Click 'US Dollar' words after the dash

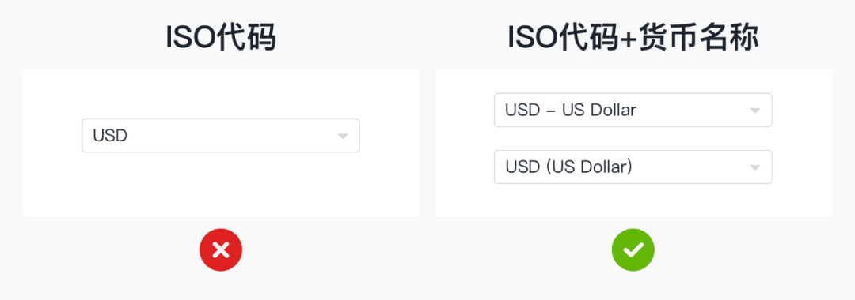[x=599, y=110]
